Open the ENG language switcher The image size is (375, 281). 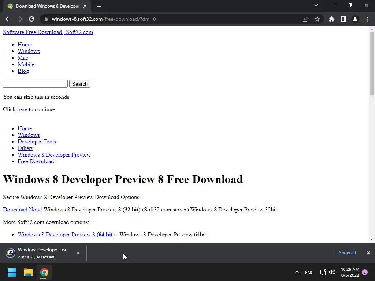coord(309,272)
